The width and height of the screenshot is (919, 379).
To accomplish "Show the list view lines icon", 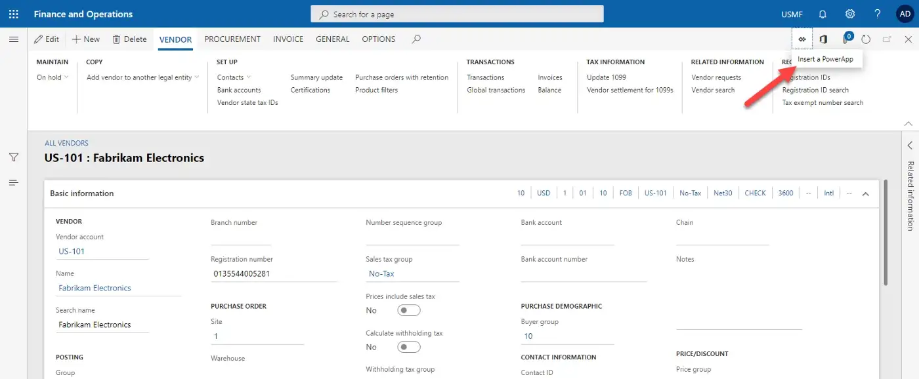I will pyautogui.click(x=13, y=182).
